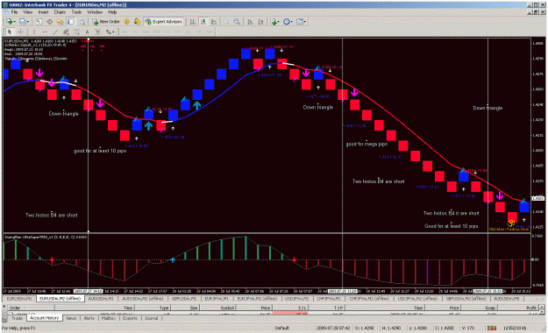Click the orange diamond icon after New Order
The width and height of the screenshot is (548, 333).
(126, 22)
